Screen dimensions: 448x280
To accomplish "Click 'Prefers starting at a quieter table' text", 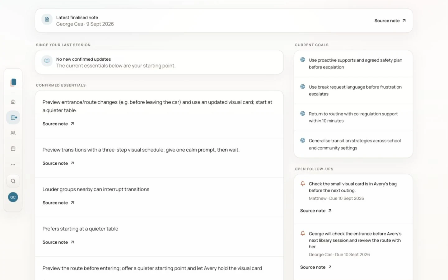I will (80, 229).
